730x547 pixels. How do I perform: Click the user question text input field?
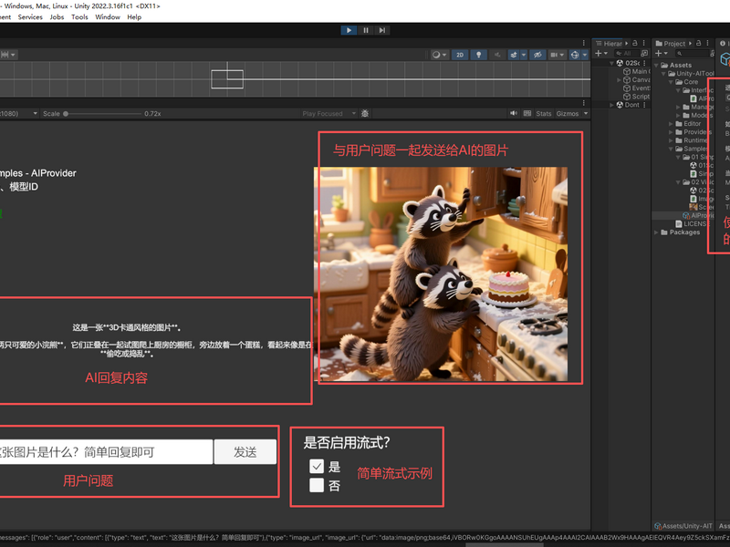coord(106,452)
